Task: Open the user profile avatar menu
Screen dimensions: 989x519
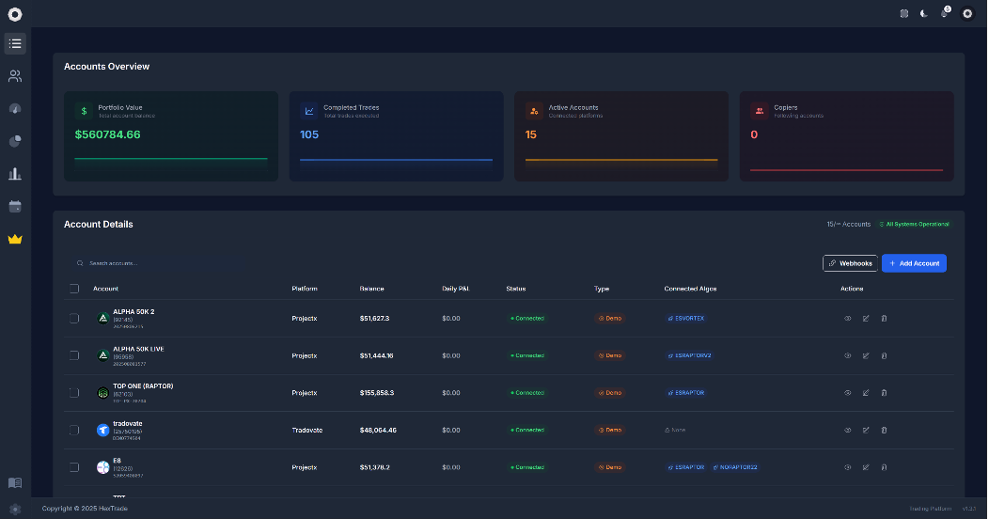Action: (967, 13)
